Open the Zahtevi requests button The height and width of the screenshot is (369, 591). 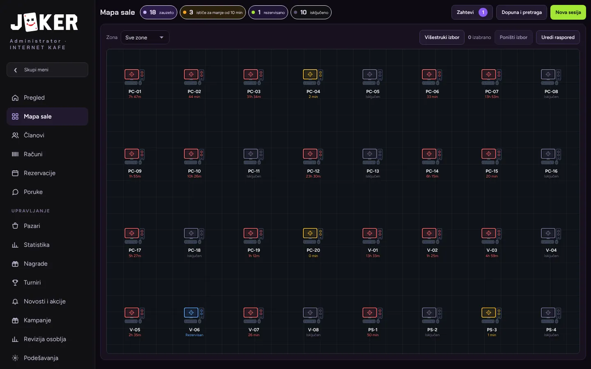click(x=472, y=12)
